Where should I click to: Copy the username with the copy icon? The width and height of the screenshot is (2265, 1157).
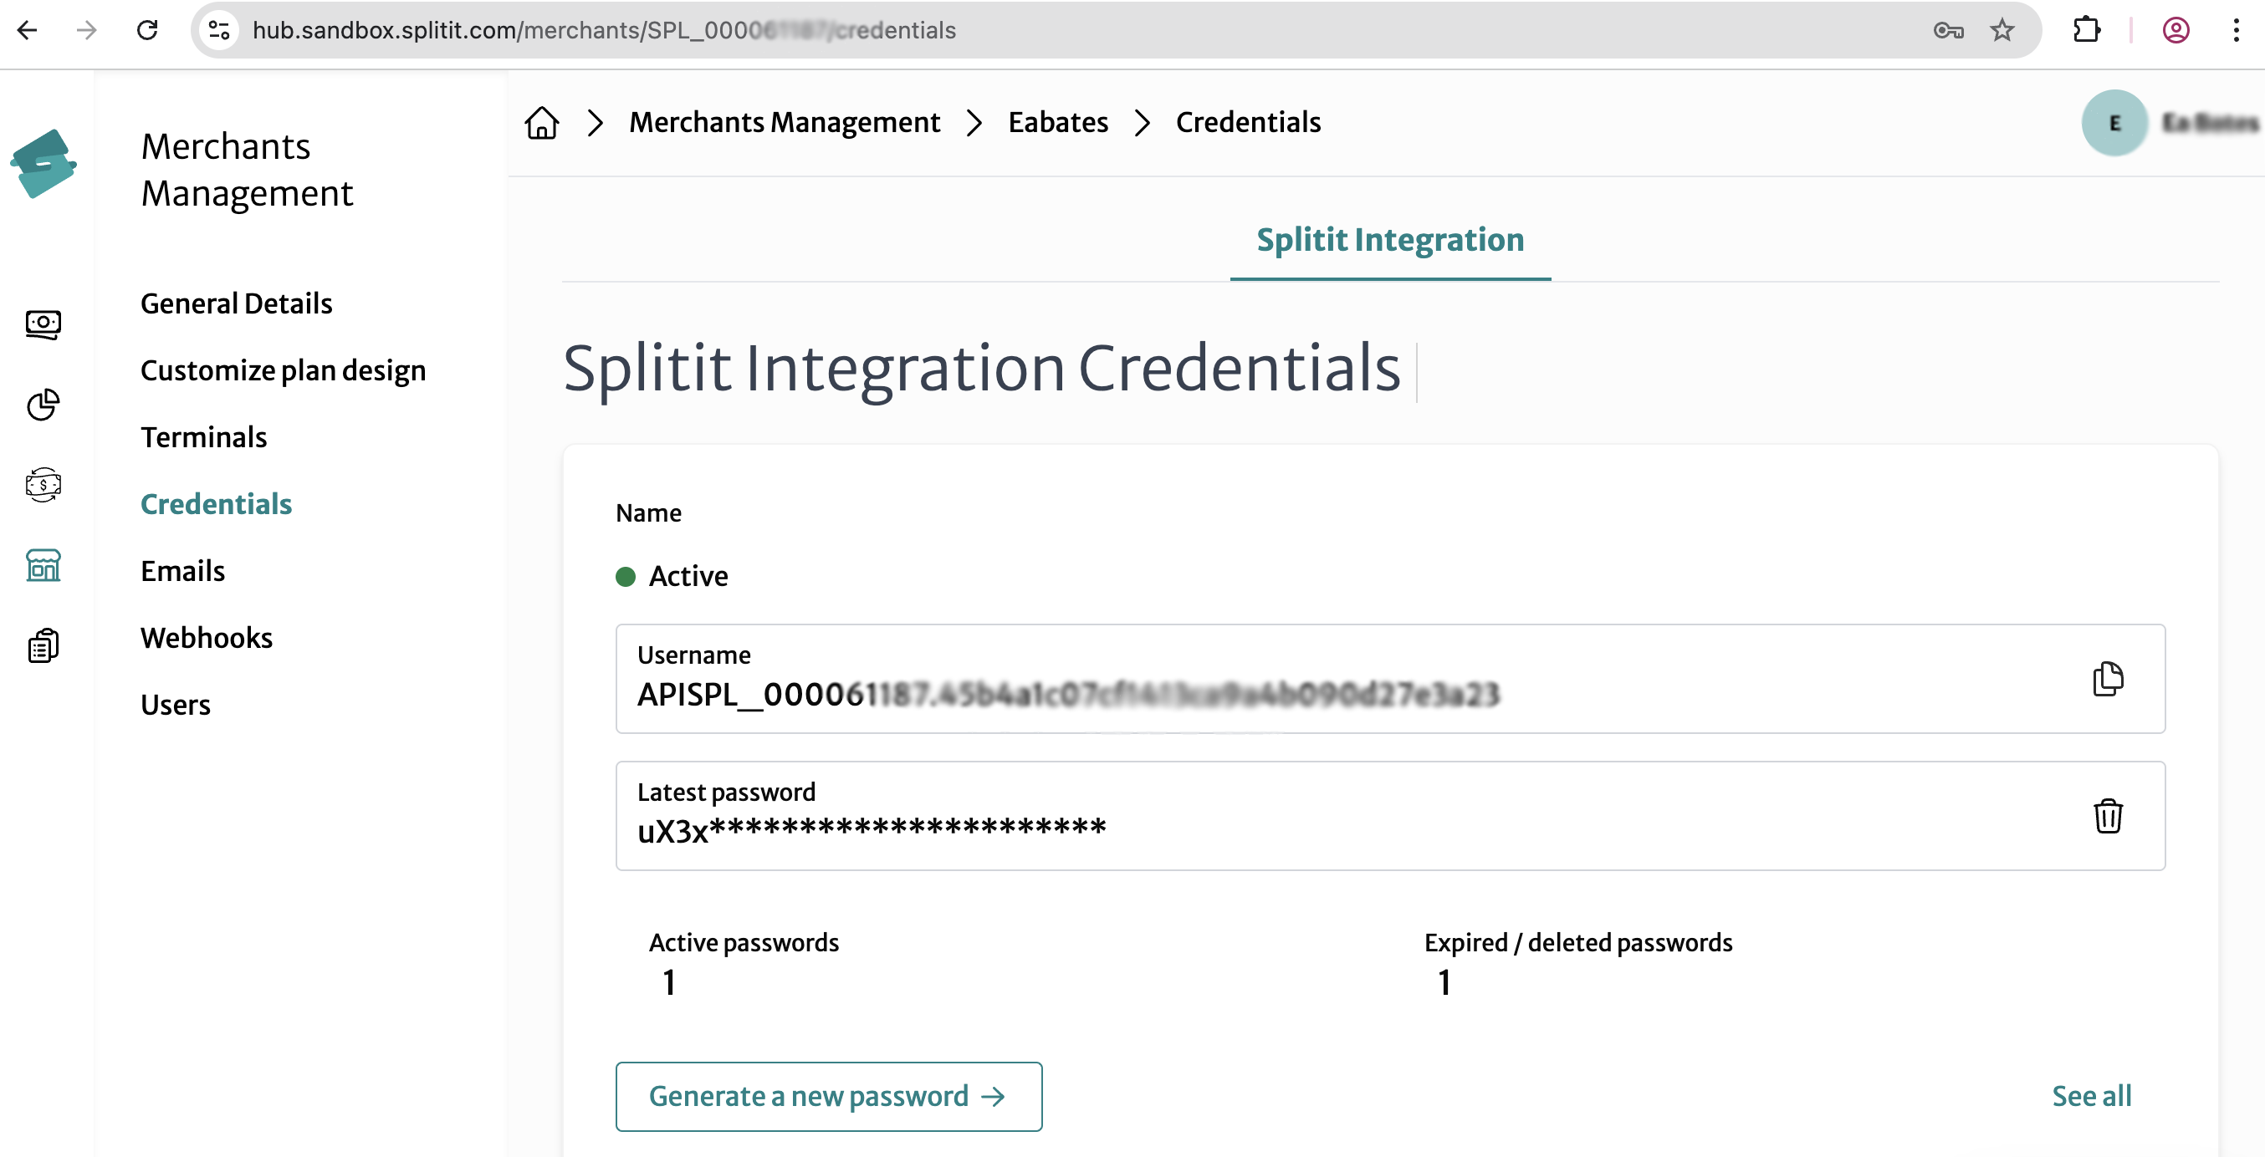(x=2108, y=679)
